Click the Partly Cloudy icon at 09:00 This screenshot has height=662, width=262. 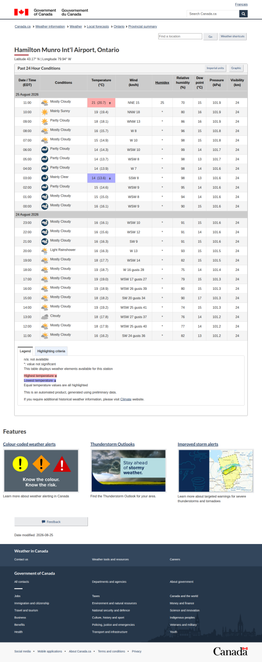(x=45, y=121)
